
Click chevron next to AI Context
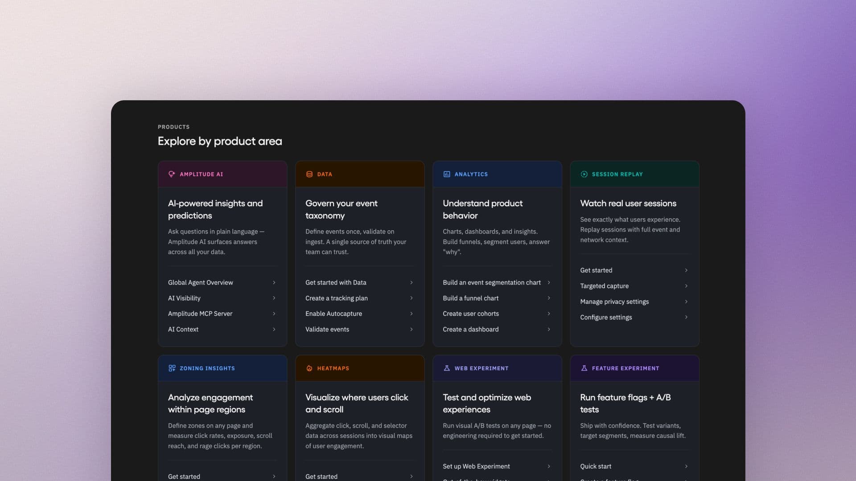(x=274, y=329)
